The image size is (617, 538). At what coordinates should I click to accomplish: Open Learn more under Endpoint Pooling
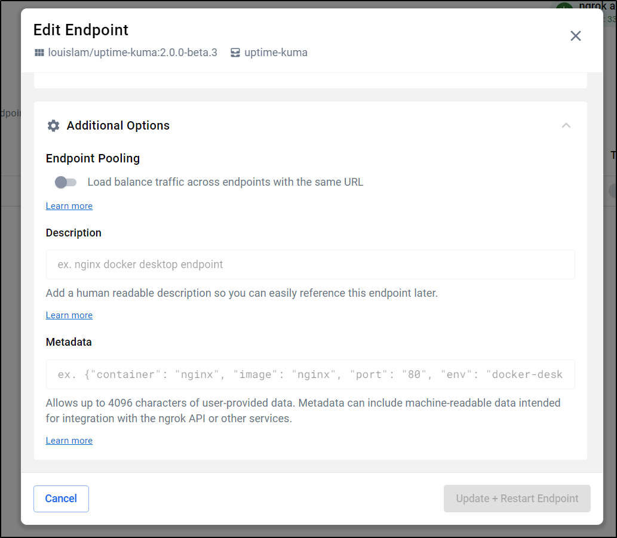pos(69,206)
